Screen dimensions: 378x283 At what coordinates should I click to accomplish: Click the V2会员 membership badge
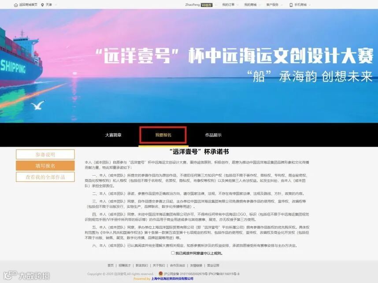coord(207,5)
